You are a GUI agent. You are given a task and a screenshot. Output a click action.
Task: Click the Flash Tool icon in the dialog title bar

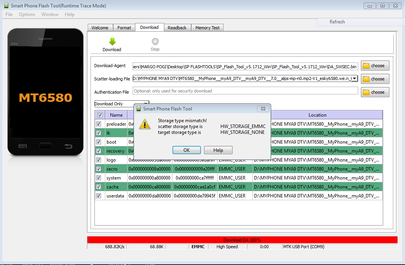139,109
